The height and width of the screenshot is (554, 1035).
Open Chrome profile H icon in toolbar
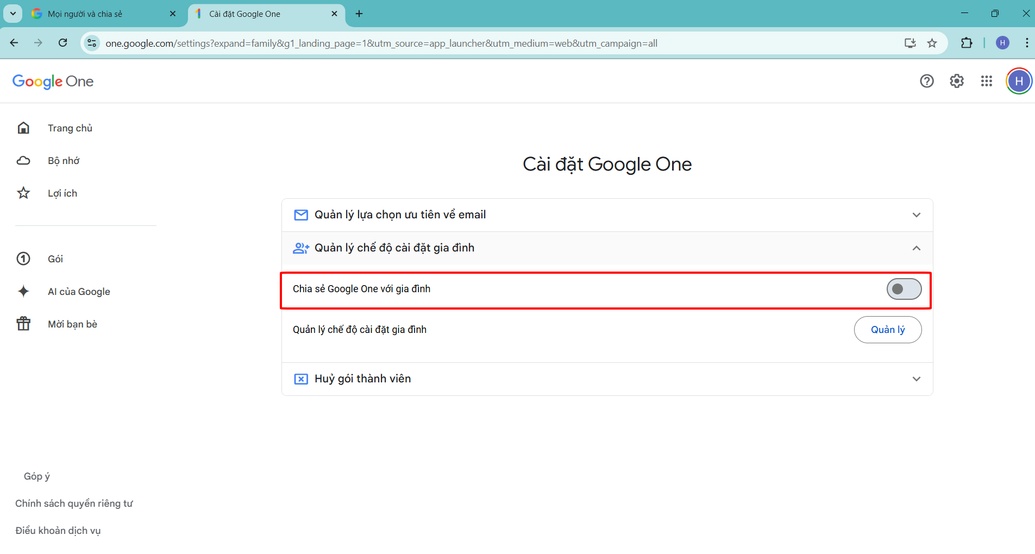point(1003,43)
